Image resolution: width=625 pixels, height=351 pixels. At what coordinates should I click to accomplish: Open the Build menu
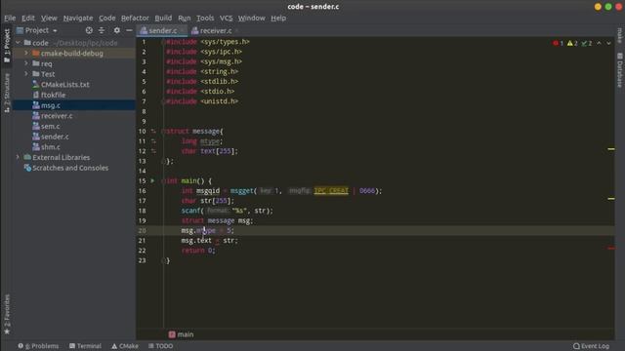163,18
